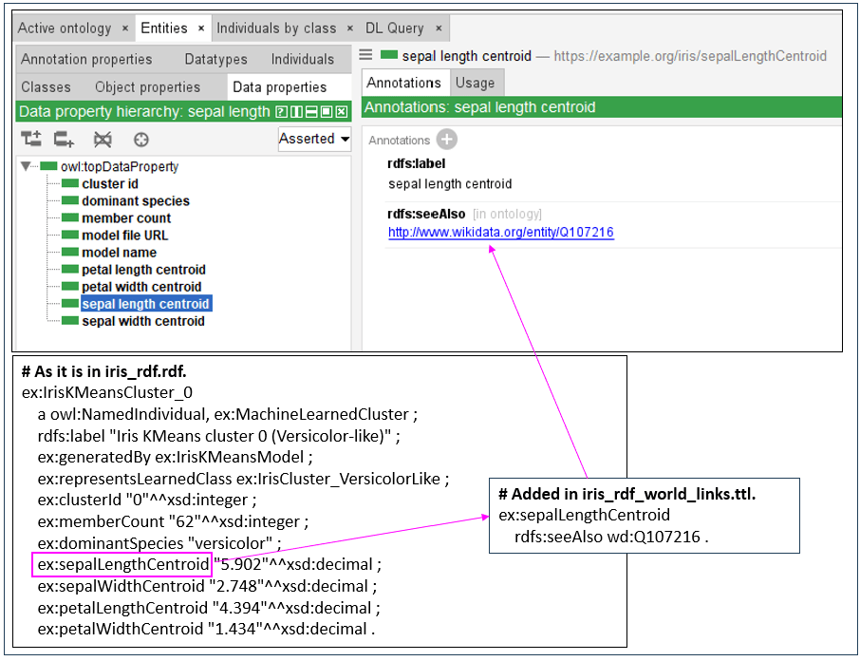Screen dimensions: 860x661
Task: Split the hierarchy view horizontally
Action: [311, 112]
